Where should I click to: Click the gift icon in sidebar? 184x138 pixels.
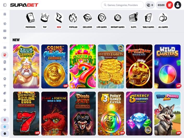click(5, 14)
